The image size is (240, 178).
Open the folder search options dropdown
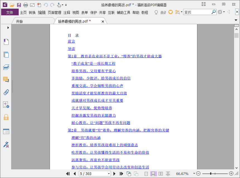tap(181, 12)
